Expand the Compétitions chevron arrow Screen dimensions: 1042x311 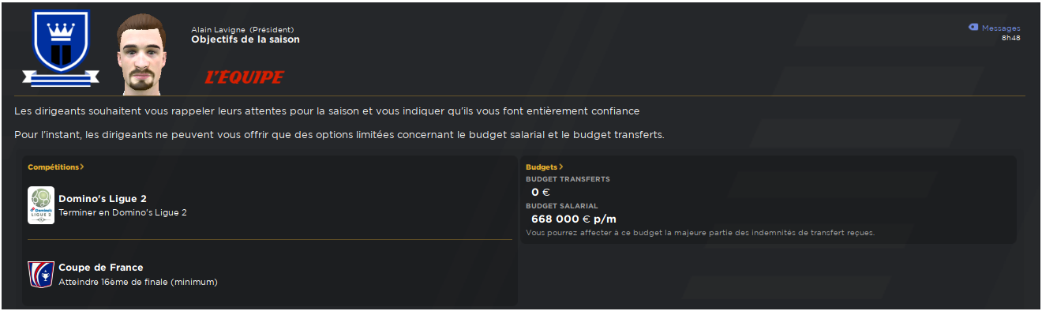pyautogui.click(x=82, y=167)
